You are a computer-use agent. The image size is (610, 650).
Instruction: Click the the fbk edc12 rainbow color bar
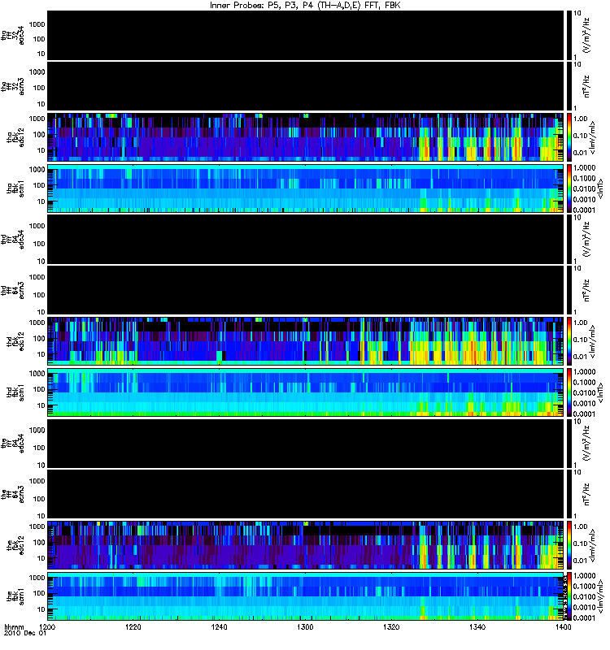pos(569,545)
